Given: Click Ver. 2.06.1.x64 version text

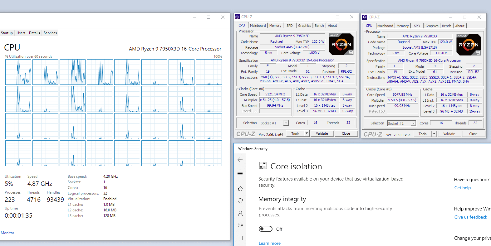Looking at the screenshot, I should click(271, 135).
